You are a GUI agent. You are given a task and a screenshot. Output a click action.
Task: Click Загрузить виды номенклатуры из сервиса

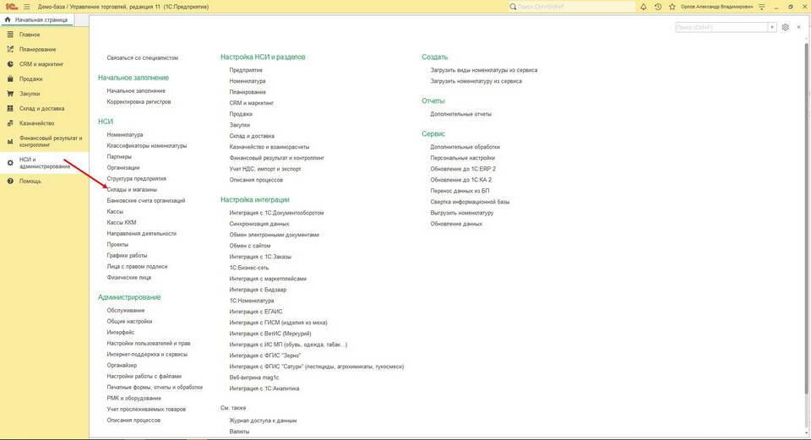483,70
